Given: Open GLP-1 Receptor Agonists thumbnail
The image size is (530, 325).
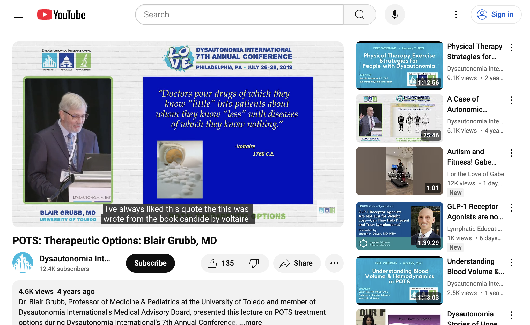Looking at the screenshot, I should [x=399, y=226].
